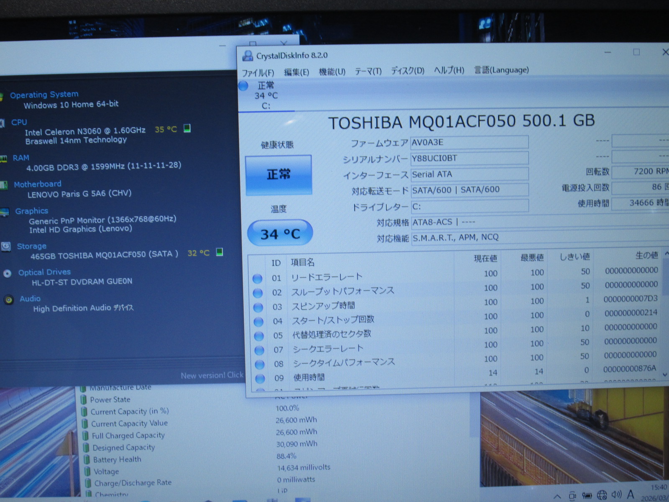
Task: Click the 34 °C temperature button
Action: (x=280, y=233)
